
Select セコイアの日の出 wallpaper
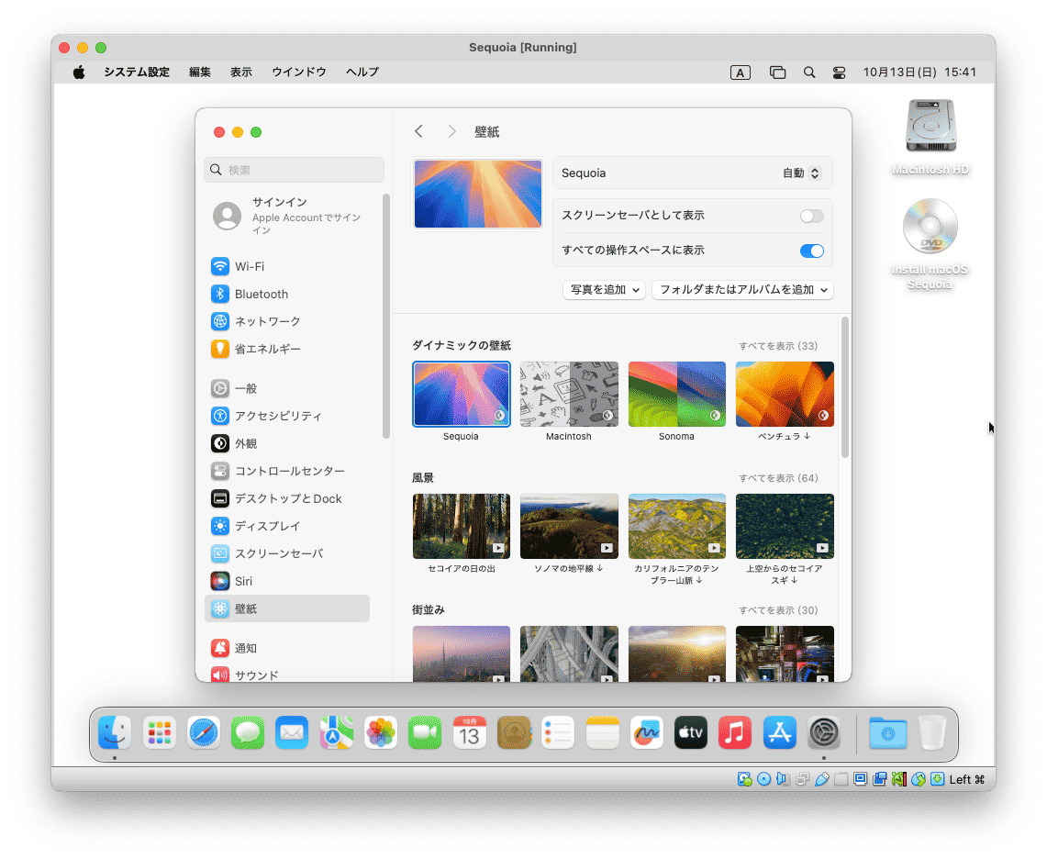tap(462, 527)
